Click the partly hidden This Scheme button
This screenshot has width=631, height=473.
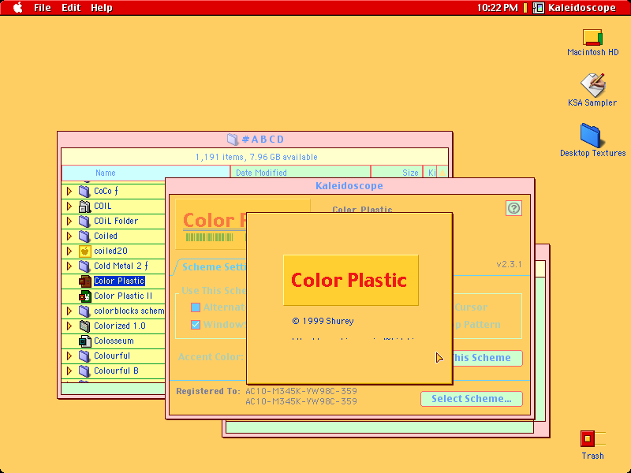tap(487, 358)
